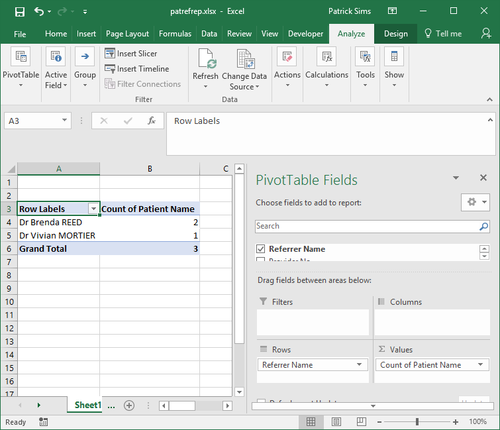Open the Actions menu
The height and width of the screenshot is (430, 500).
(x=287, y=68)
